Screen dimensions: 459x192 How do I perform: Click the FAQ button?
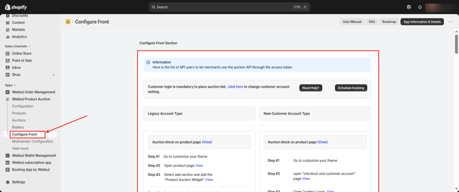click(372, 22)
